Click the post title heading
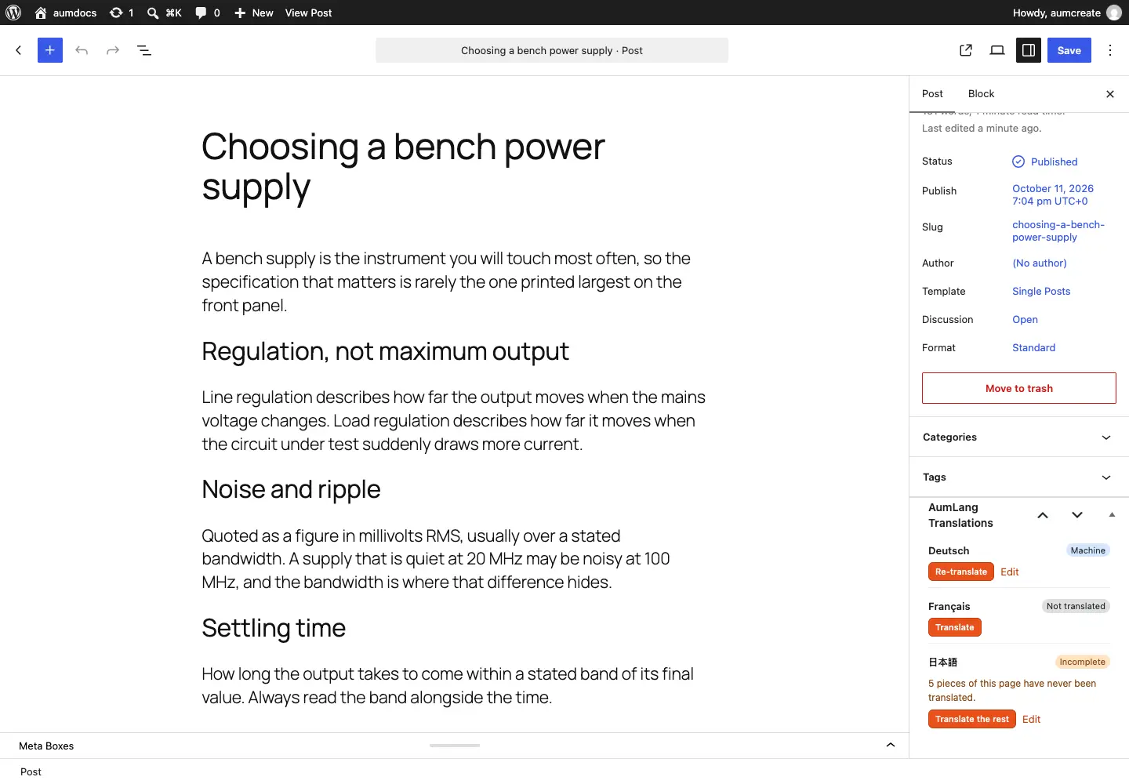1129x784 pixels. (403, 167)
